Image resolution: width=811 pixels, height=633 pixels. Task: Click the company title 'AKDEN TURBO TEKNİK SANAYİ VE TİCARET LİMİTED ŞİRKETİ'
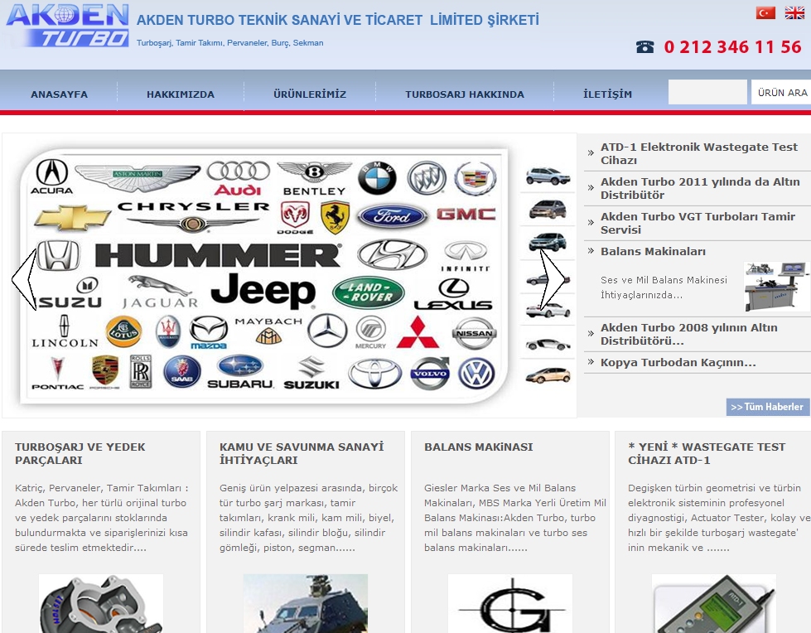338,20
